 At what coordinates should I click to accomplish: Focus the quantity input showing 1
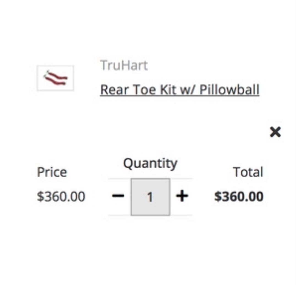150,197
